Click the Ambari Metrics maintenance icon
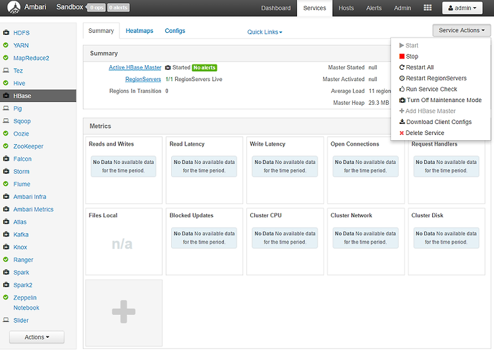 tap(6, 209)
